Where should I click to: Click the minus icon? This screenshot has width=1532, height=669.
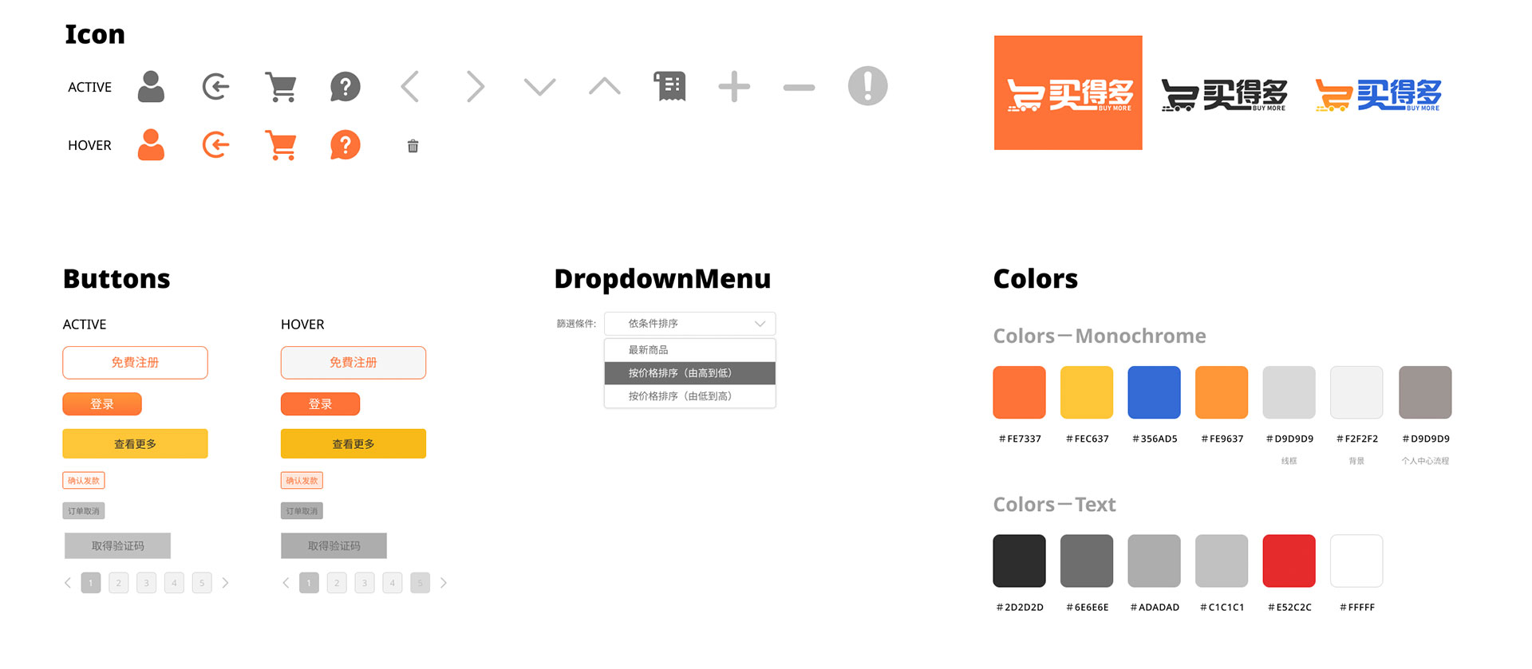(x=799, y=87)
